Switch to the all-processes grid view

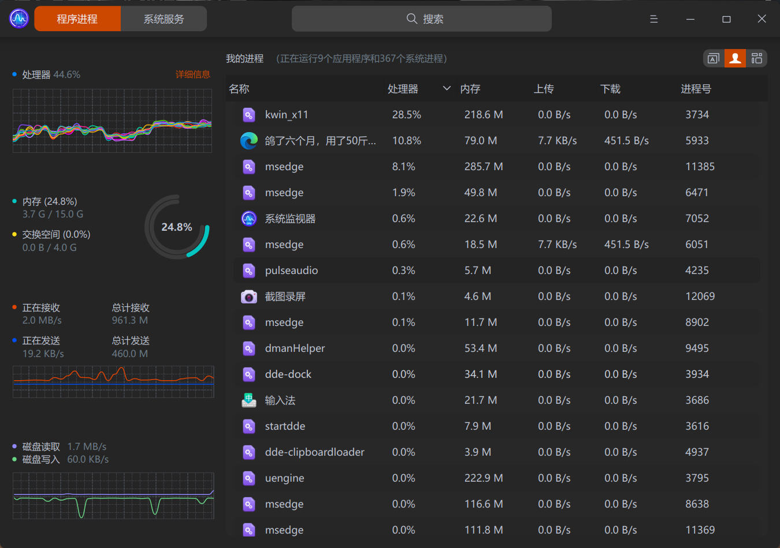pos(757,58)
